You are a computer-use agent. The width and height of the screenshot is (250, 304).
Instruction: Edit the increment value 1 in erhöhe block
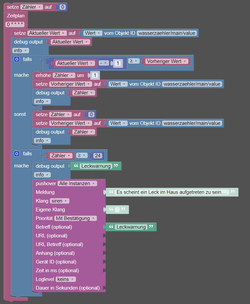click(x=95, y=75)
